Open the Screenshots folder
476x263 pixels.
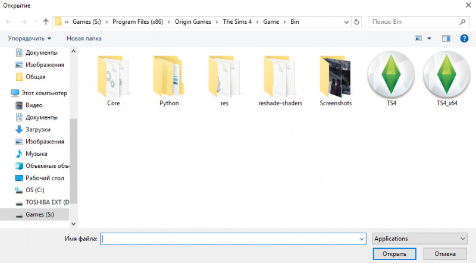336,76
